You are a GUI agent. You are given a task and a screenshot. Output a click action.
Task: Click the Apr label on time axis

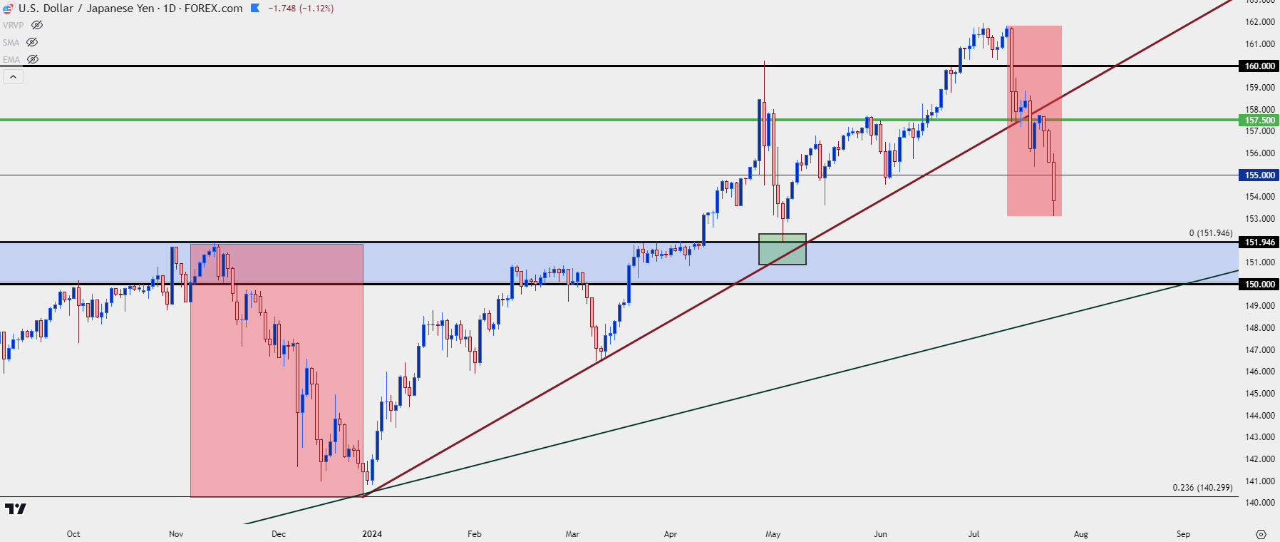coord(671,534)
